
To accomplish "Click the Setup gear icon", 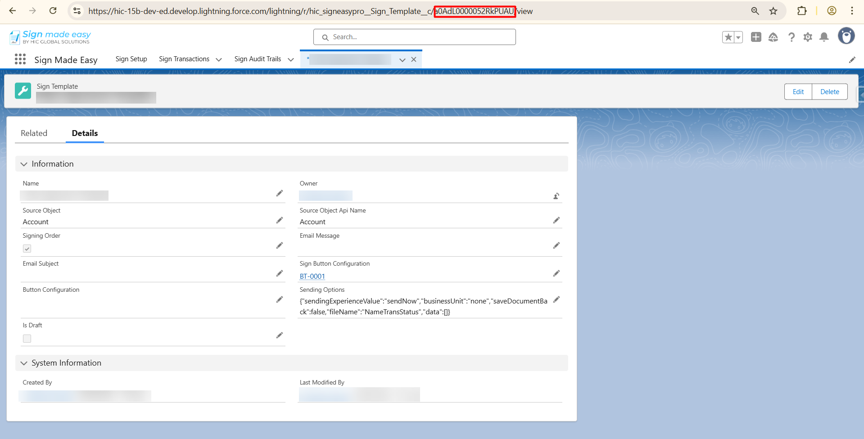I will [807, 37].
